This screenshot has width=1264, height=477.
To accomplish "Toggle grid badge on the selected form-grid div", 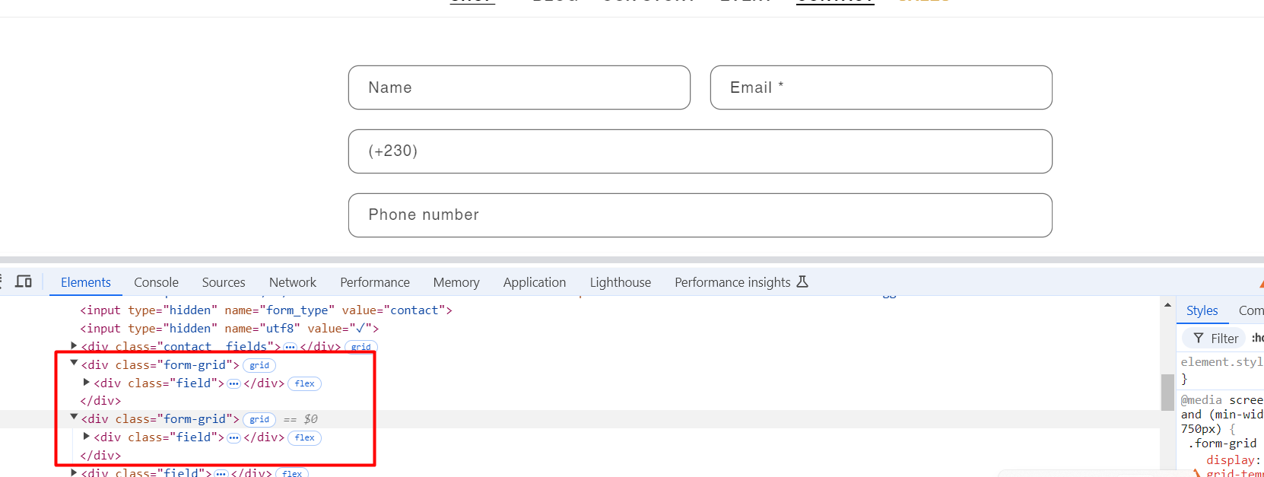I will [x=259, y=419].
